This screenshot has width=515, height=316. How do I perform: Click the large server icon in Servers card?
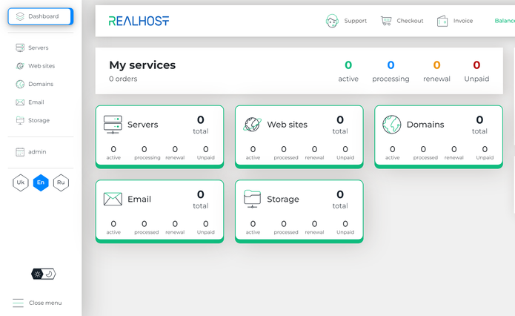(113, 125)
